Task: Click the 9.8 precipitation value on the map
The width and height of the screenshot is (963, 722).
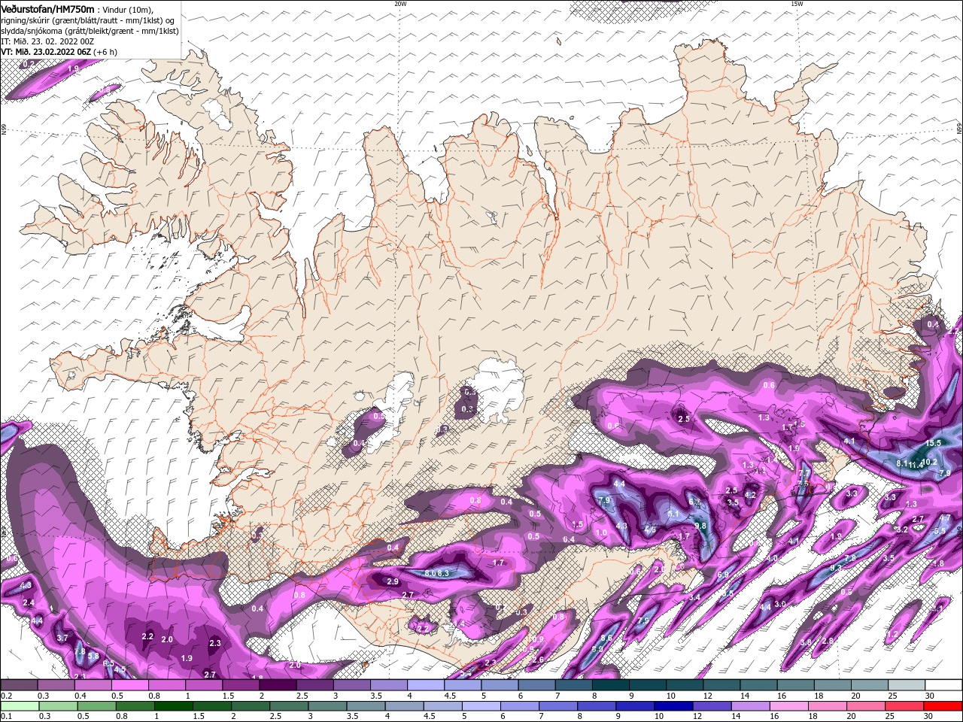Action: point(700,526)
